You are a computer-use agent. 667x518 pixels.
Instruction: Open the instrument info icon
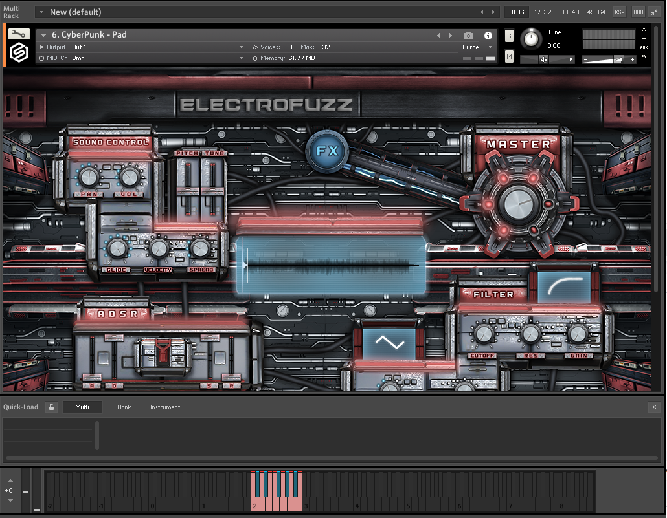coord(488,36)
